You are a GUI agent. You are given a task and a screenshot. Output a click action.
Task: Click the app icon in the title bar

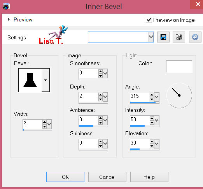tap(6, 6)
